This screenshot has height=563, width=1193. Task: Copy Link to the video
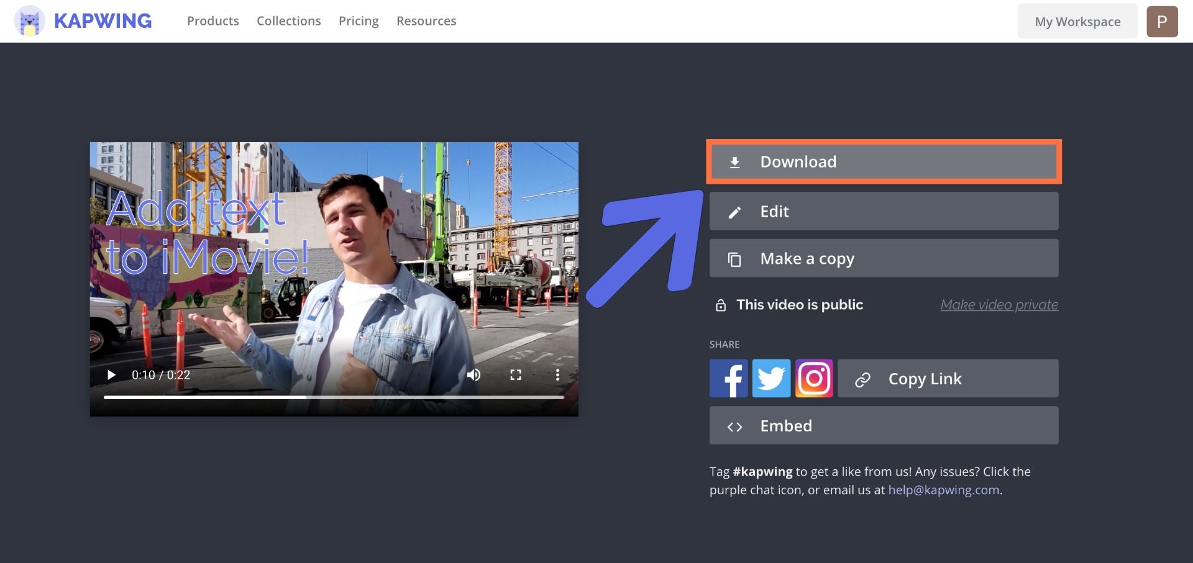948,379
